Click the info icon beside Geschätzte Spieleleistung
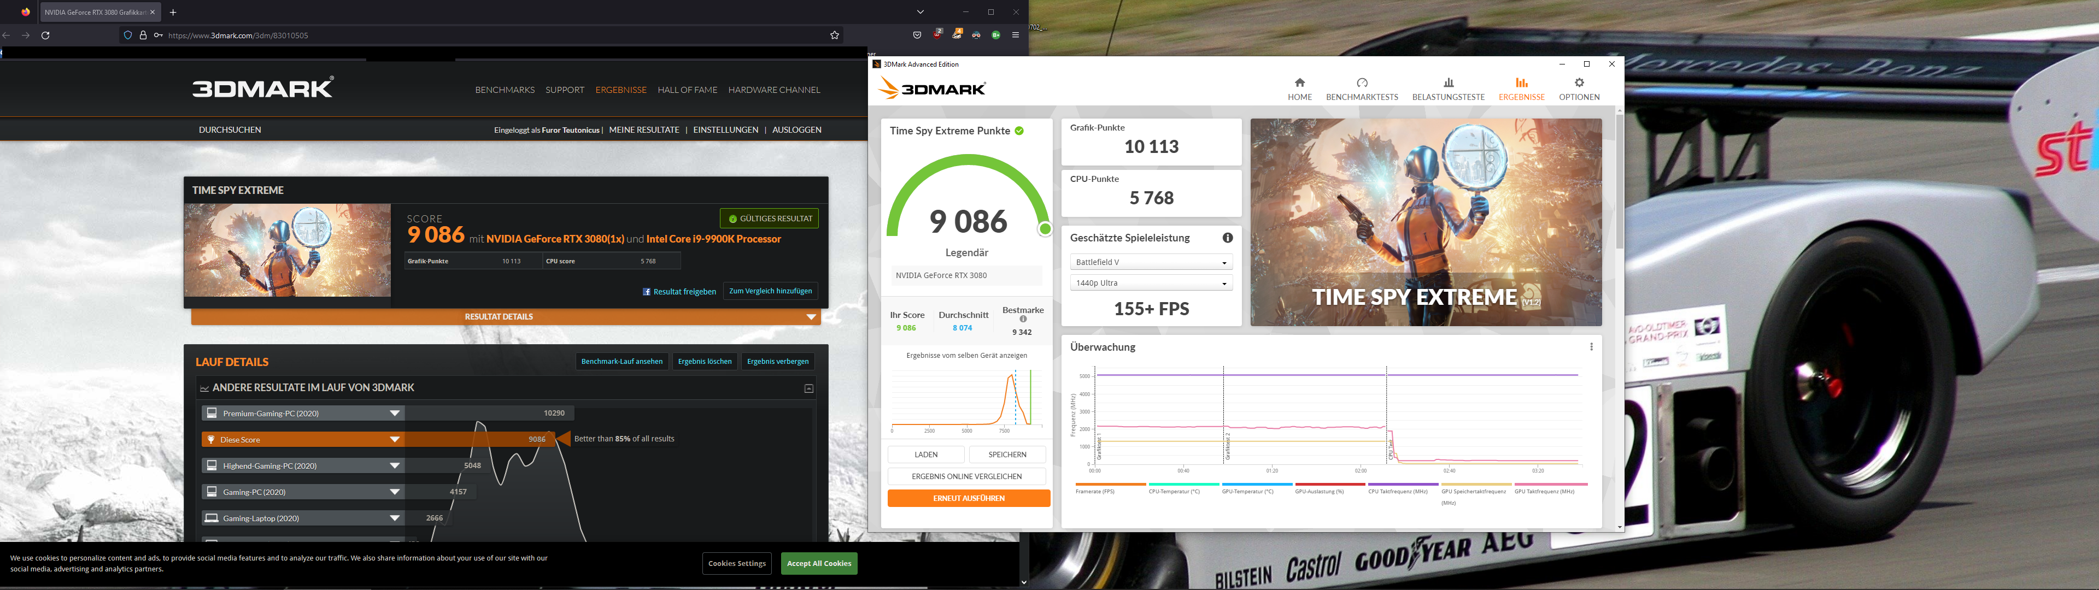This screenshot has height=590, width=2099. [1227, 237]
